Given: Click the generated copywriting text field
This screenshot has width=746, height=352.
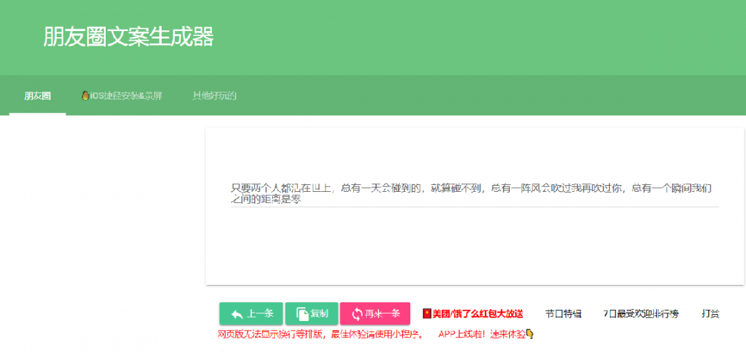Looking at the screenshot, I should [x=474, y=193].
